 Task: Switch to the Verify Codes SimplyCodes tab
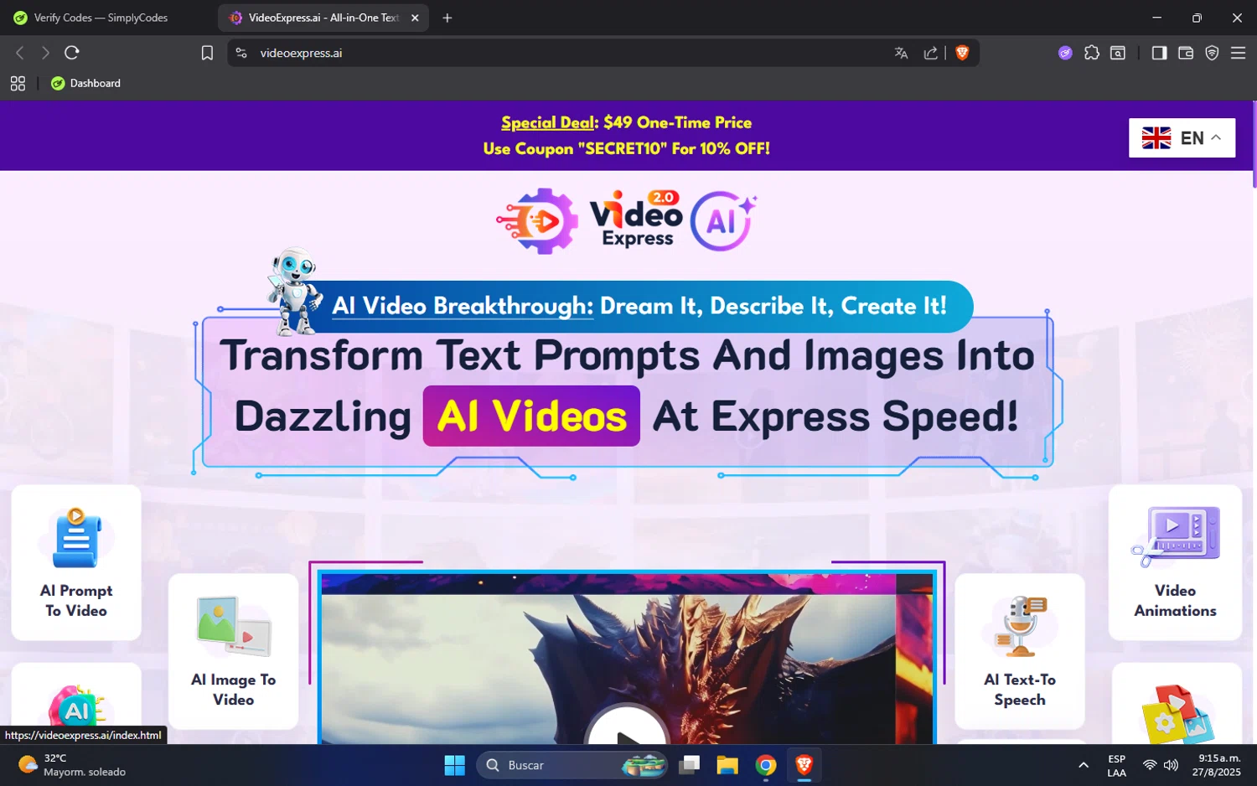click(101, 18)
